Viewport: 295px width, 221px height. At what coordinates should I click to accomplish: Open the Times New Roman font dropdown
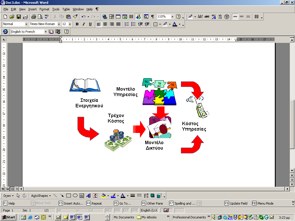tap(59, 24)
